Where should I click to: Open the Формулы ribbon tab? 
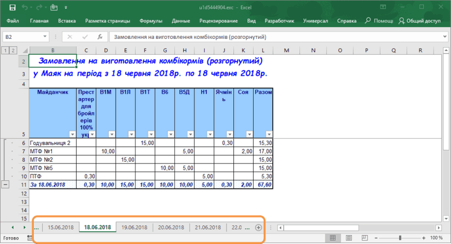[151, 21]
